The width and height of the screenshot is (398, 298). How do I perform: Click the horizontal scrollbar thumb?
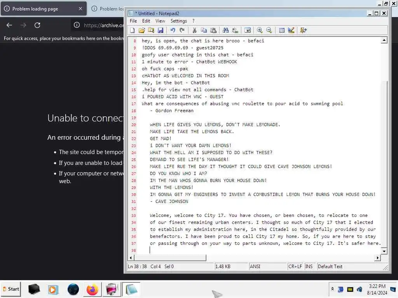point(170,258)
